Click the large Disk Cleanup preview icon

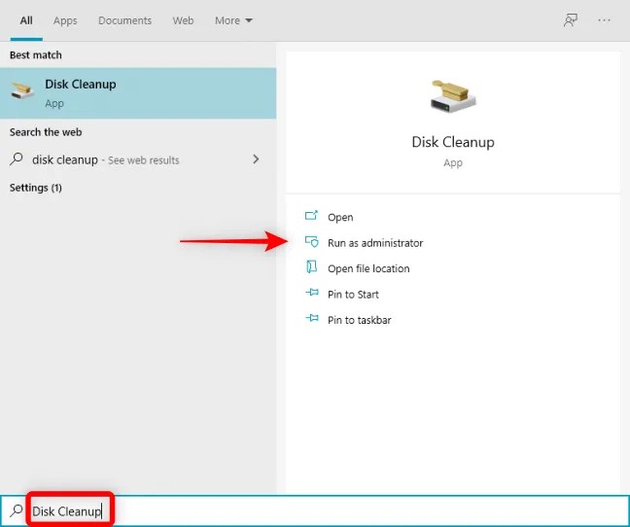pos(453,97)
